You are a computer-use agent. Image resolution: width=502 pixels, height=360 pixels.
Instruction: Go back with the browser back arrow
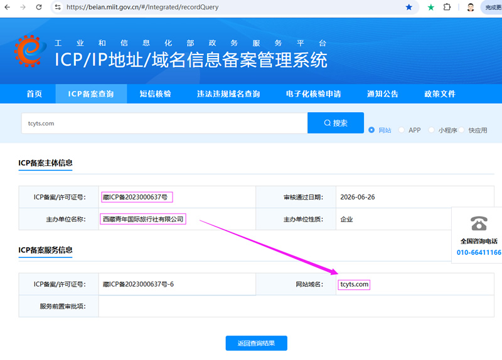pyautogui.click(x=8, y=7)
